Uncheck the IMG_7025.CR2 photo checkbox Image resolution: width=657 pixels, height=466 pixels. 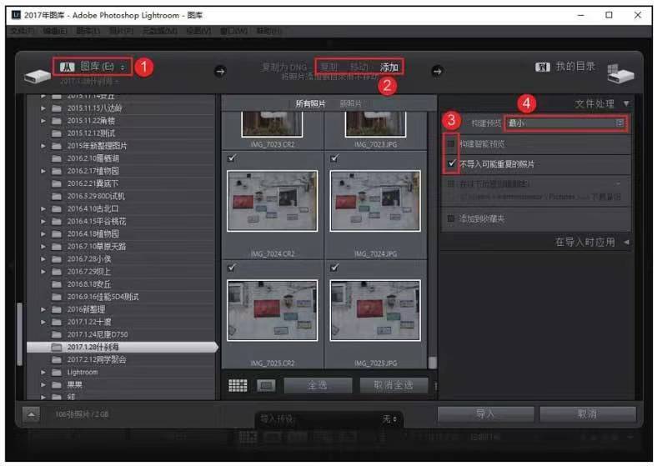pos(232,268)
